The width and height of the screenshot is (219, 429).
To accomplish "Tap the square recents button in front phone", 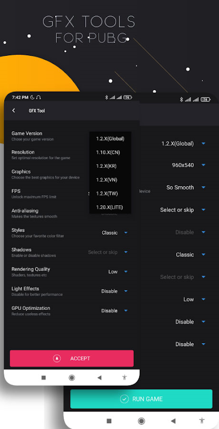I will 43,378.
